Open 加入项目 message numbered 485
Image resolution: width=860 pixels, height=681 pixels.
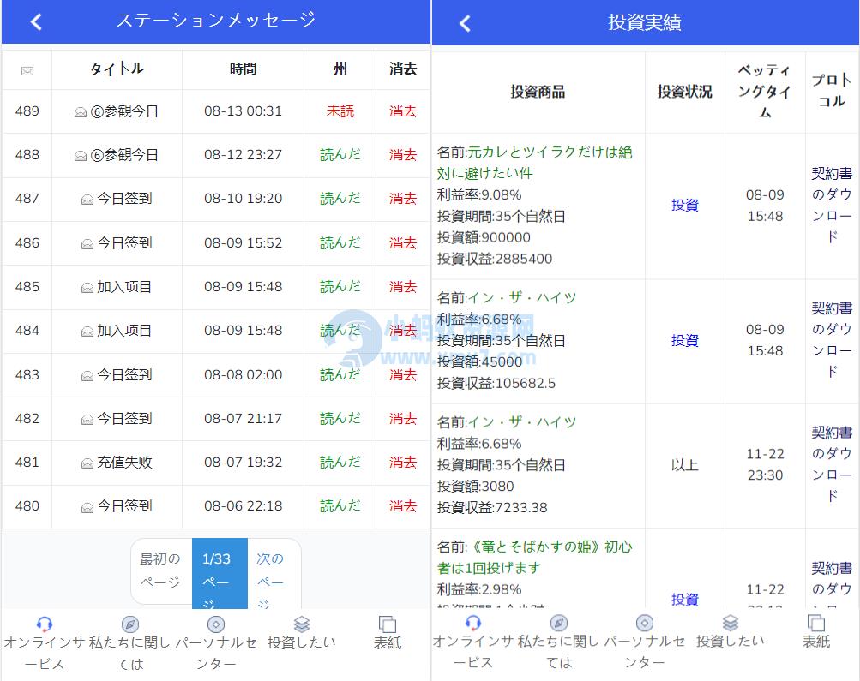click(124, 287)
